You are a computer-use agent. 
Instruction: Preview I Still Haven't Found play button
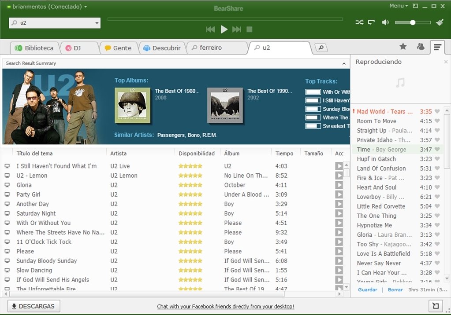[339, 166]
